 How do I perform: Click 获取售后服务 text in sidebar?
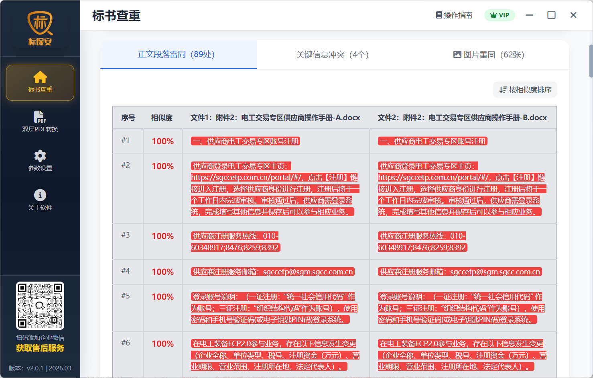(x=40, y=348)
